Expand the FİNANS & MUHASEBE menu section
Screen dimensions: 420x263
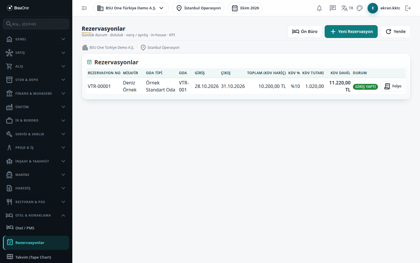(x=36, y=94)
